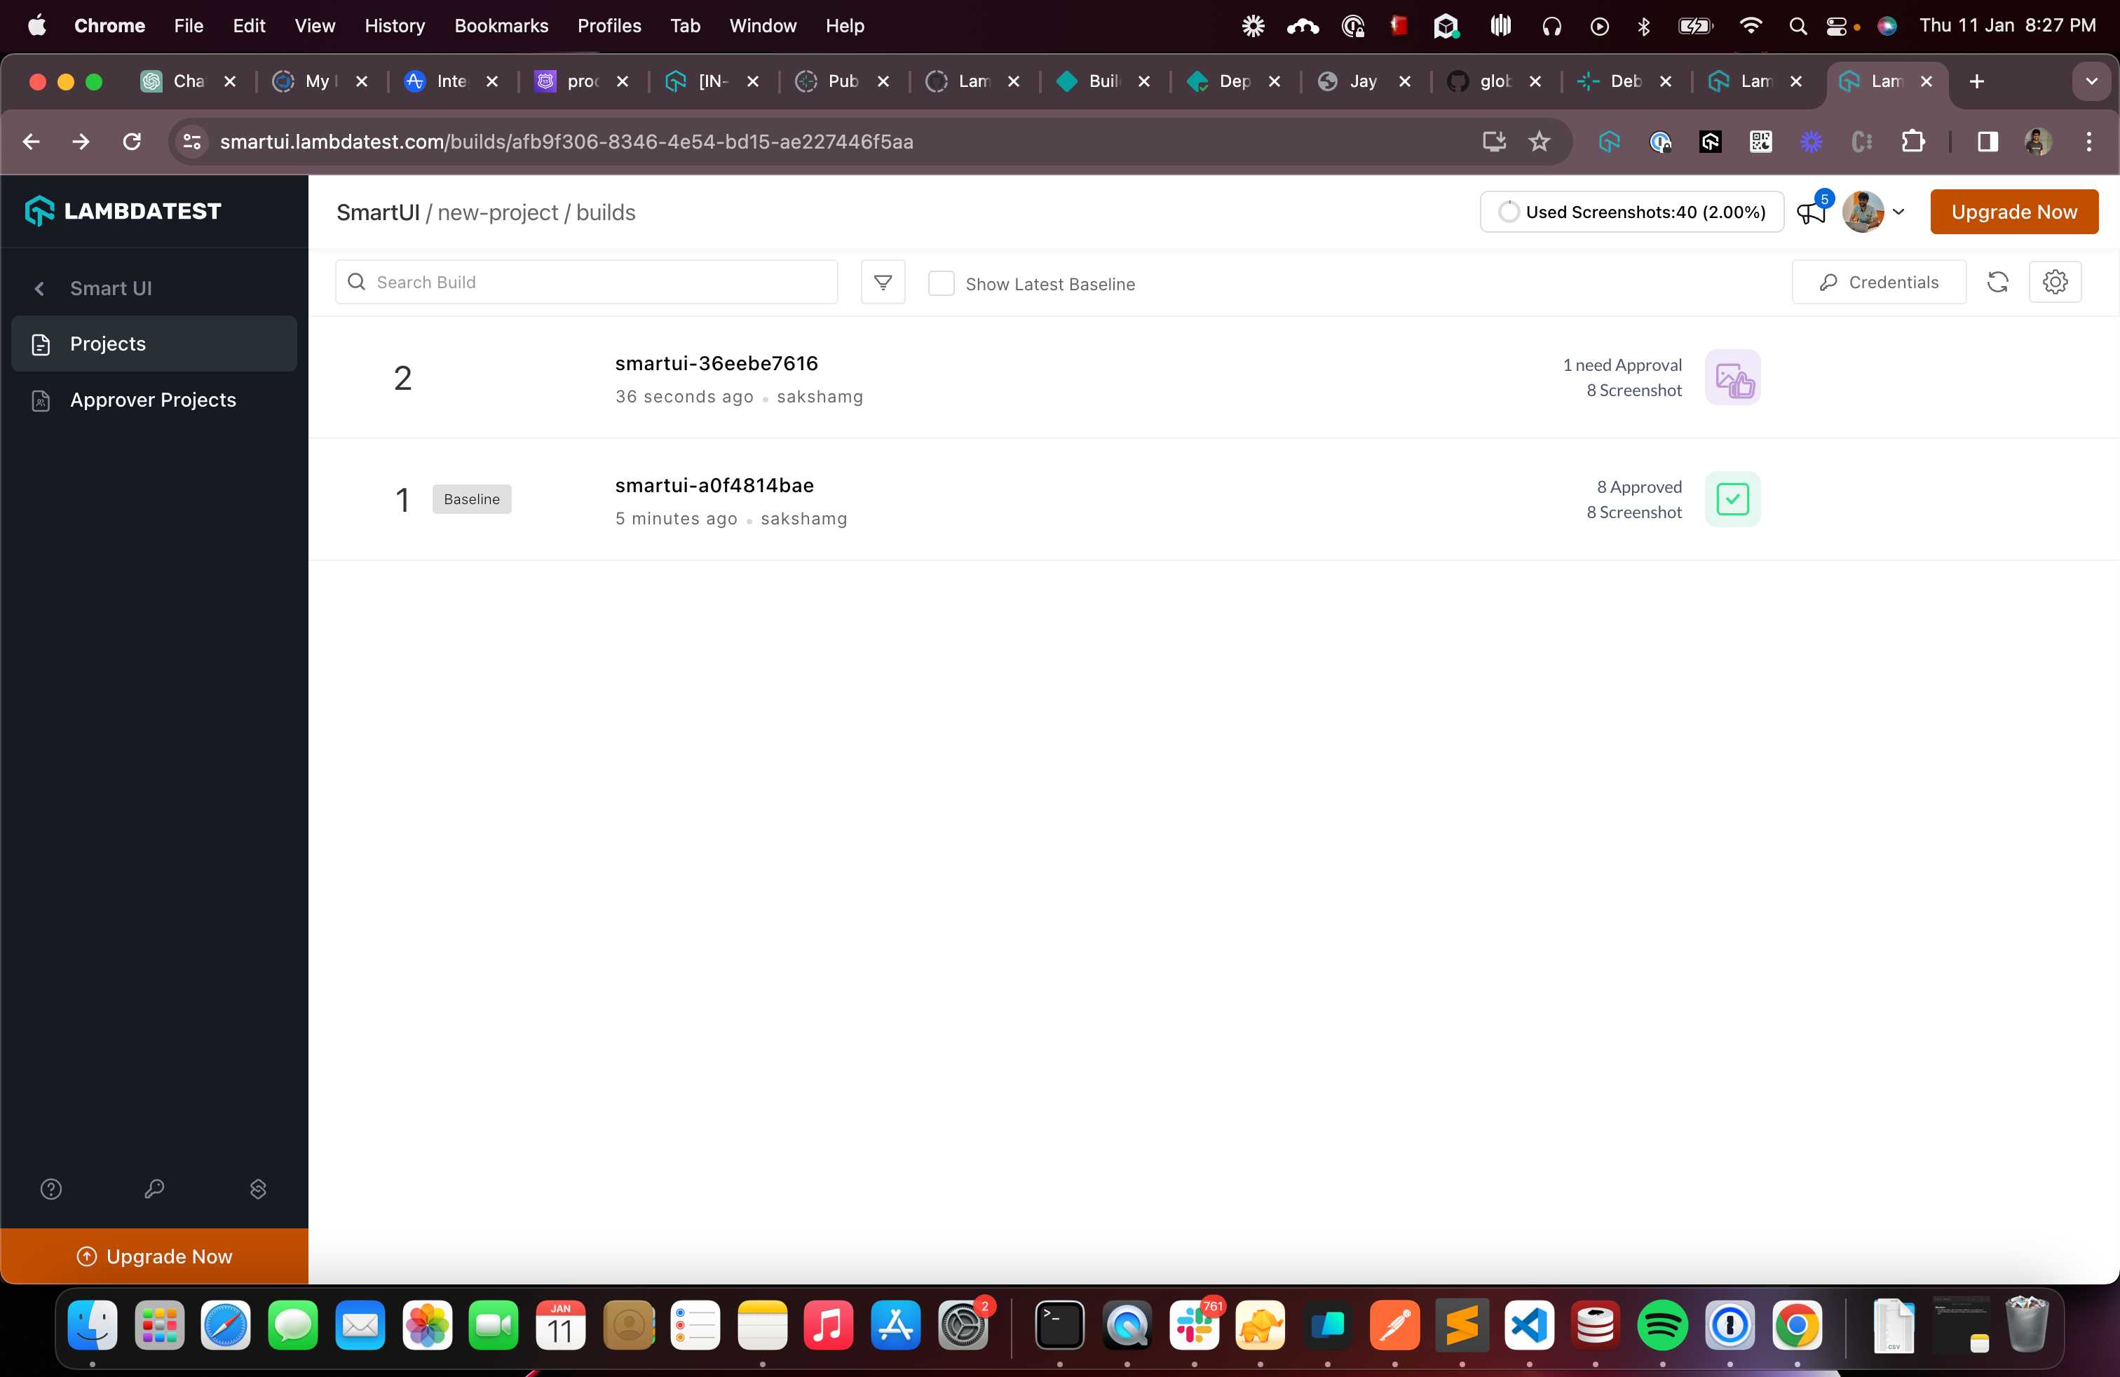Click the orange Upgrade Now header button
This screenshot has width=2120, height=1377.
click(x=2013, y=212)
